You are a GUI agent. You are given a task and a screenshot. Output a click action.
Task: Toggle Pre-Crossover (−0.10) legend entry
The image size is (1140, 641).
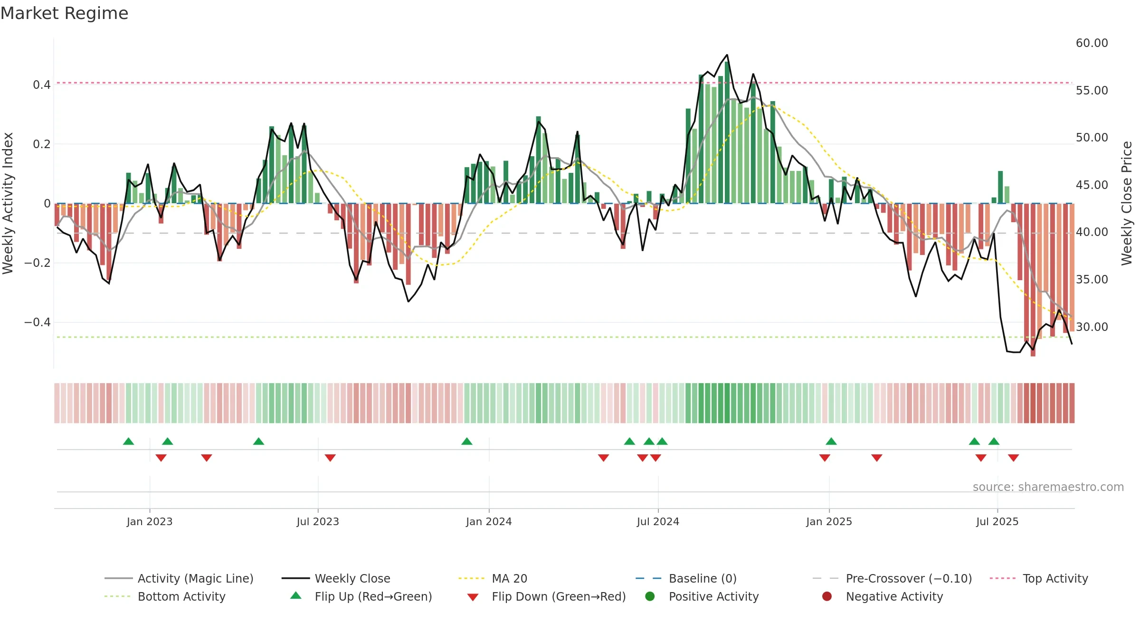click(892, 578)
